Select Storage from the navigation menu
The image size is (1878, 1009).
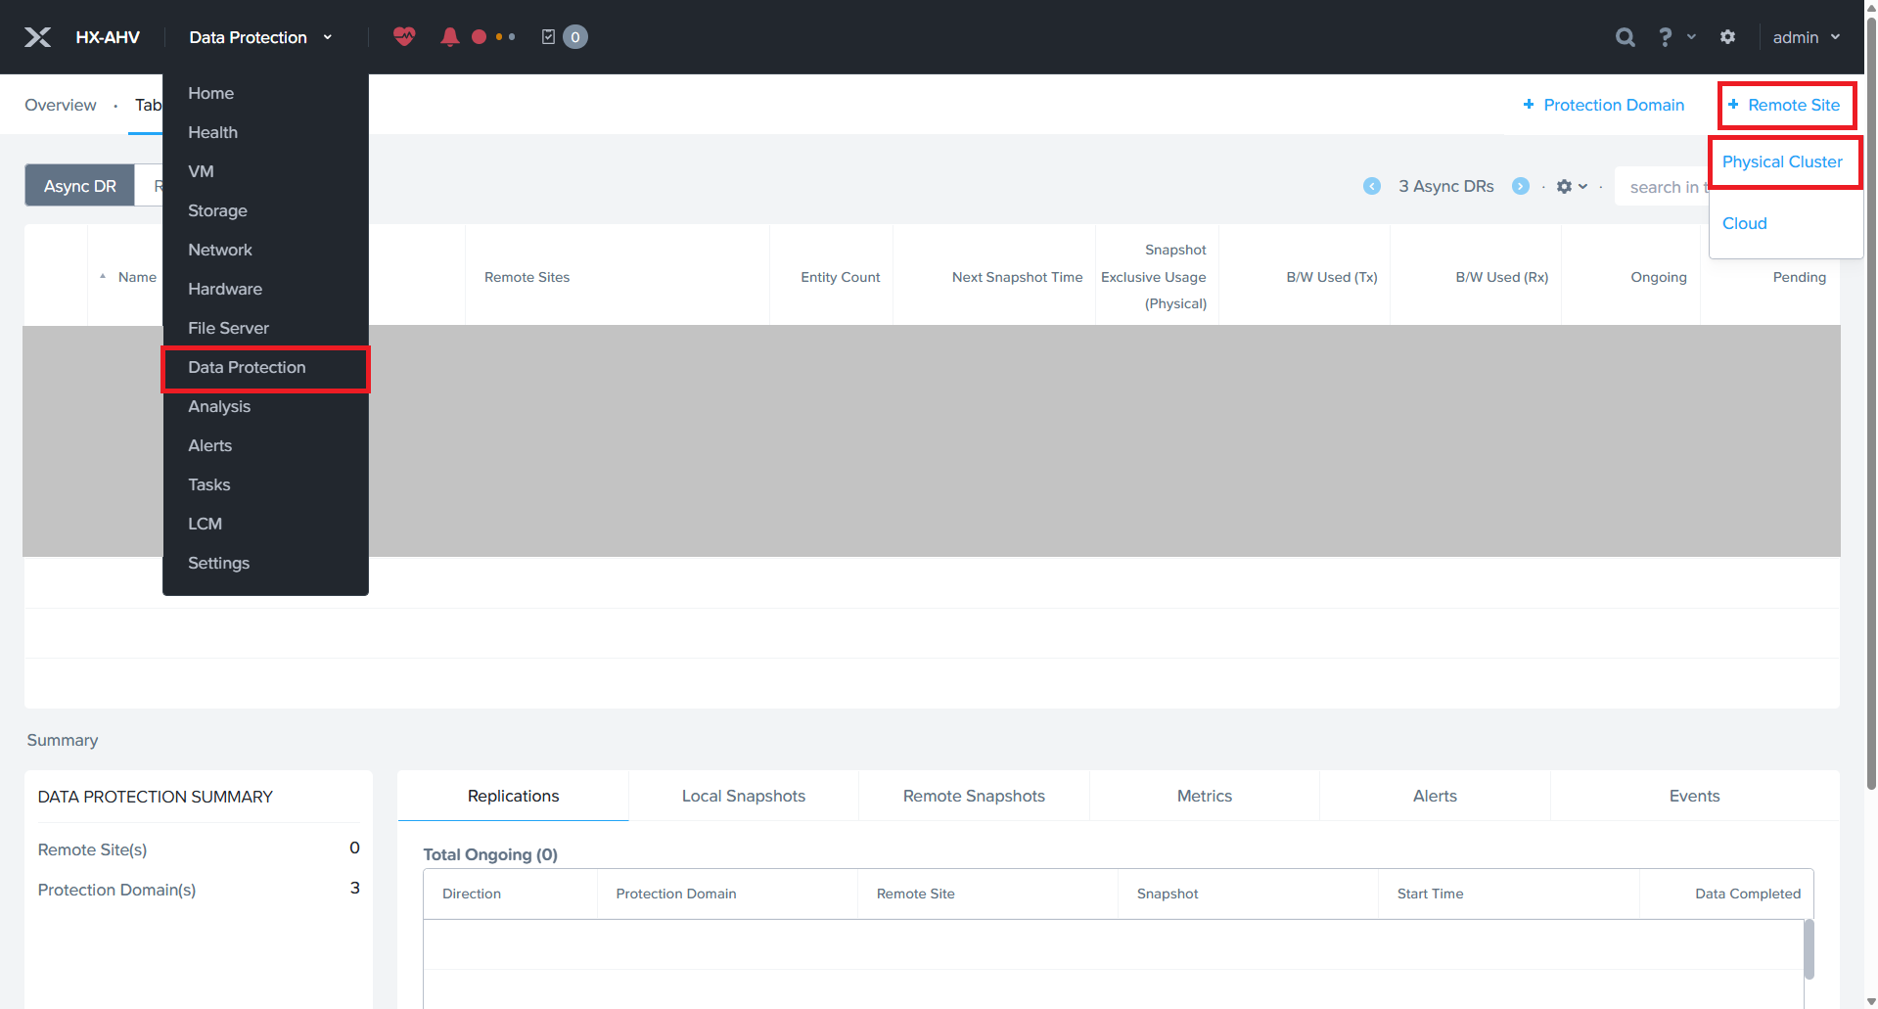point(217,210)
